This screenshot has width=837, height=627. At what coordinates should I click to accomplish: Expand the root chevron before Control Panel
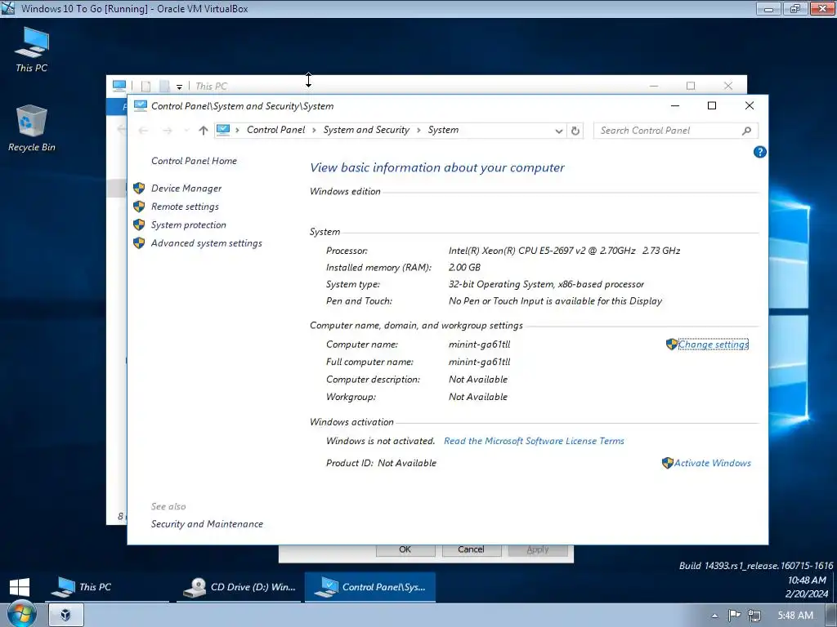pos(237,130)
